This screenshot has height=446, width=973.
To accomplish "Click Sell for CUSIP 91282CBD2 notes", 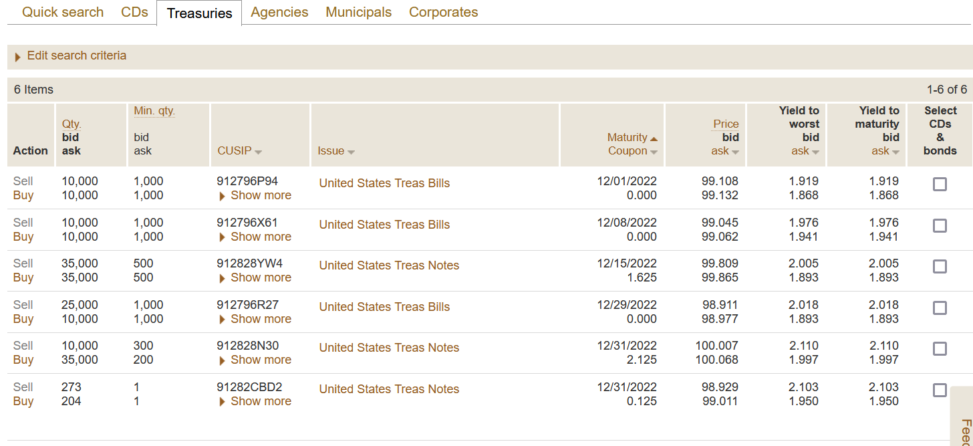I will pos(23,387).
